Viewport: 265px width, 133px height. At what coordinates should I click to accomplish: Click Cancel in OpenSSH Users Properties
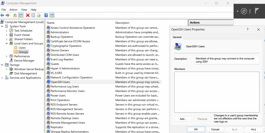pos(215,129)
